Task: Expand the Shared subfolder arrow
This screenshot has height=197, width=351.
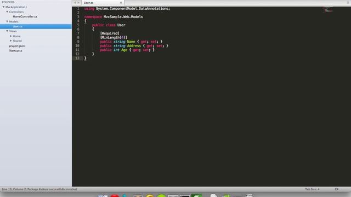Action: [11, 40]
